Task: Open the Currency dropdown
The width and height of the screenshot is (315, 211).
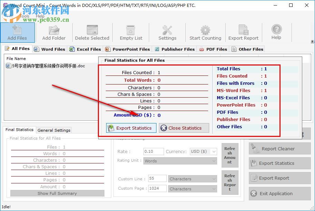Action: coord(203,151)
